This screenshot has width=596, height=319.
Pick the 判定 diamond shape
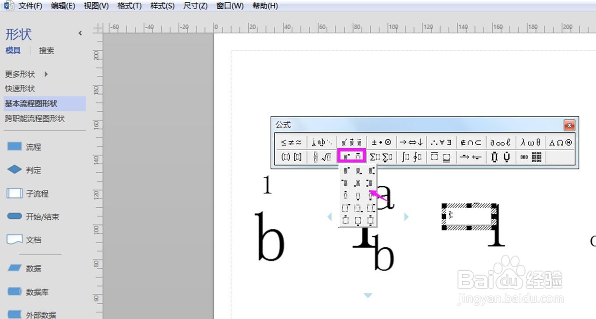[25, 170]
